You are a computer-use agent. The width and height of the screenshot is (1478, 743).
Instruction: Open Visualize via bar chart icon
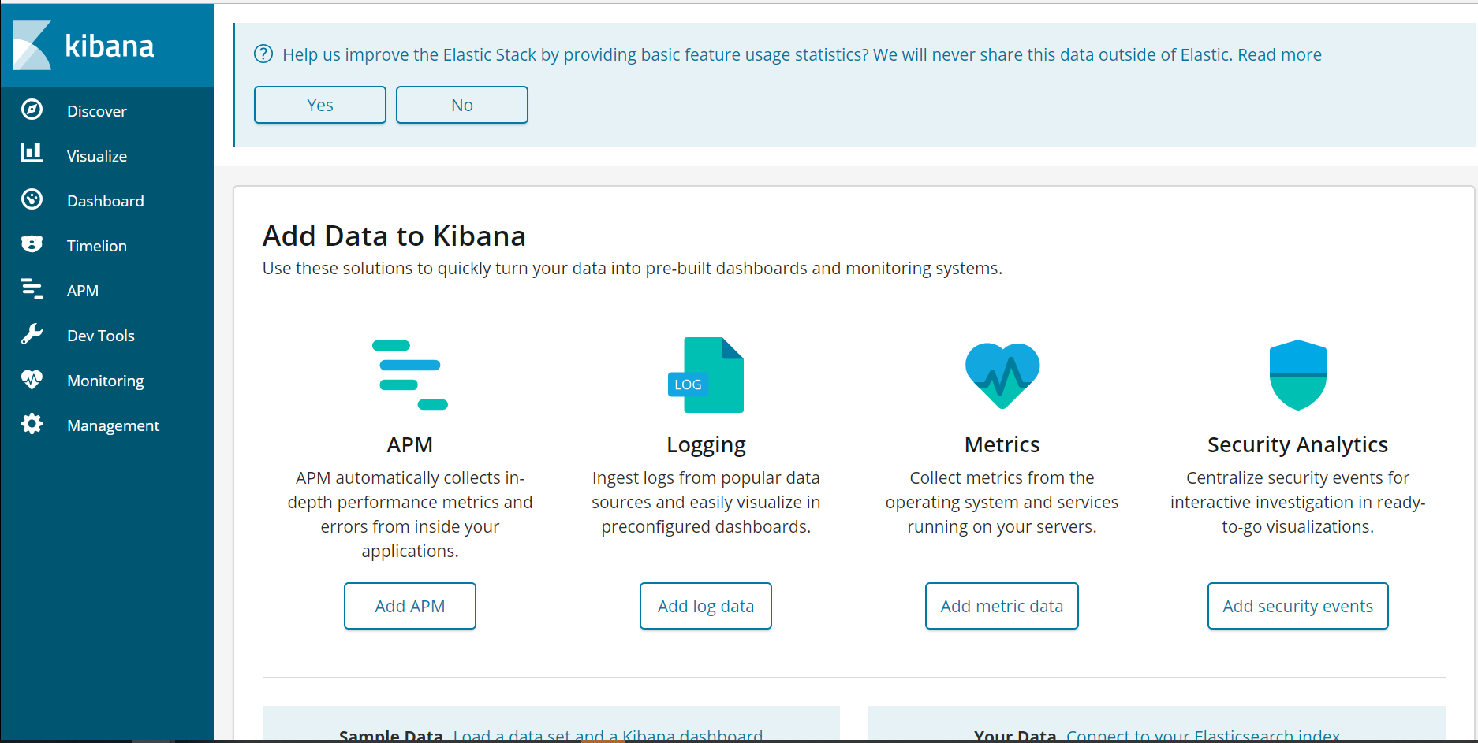pos(32,153)
